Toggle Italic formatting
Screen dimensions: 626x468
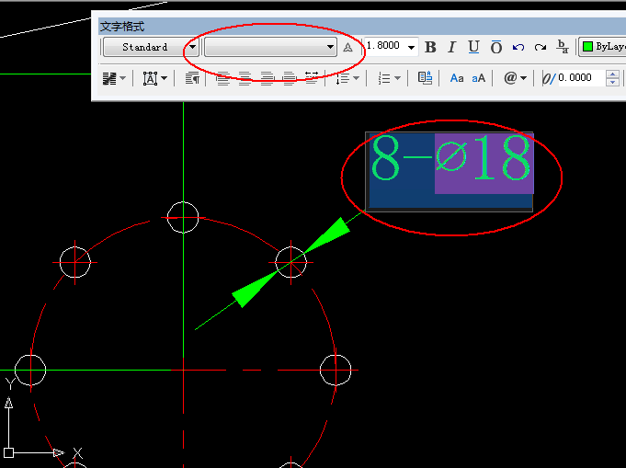451,47
